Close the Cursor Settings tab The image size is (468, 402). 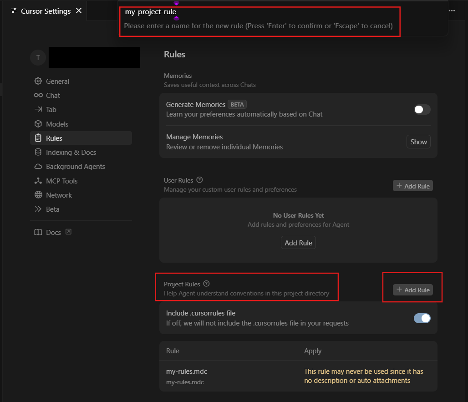click(79, 11)
